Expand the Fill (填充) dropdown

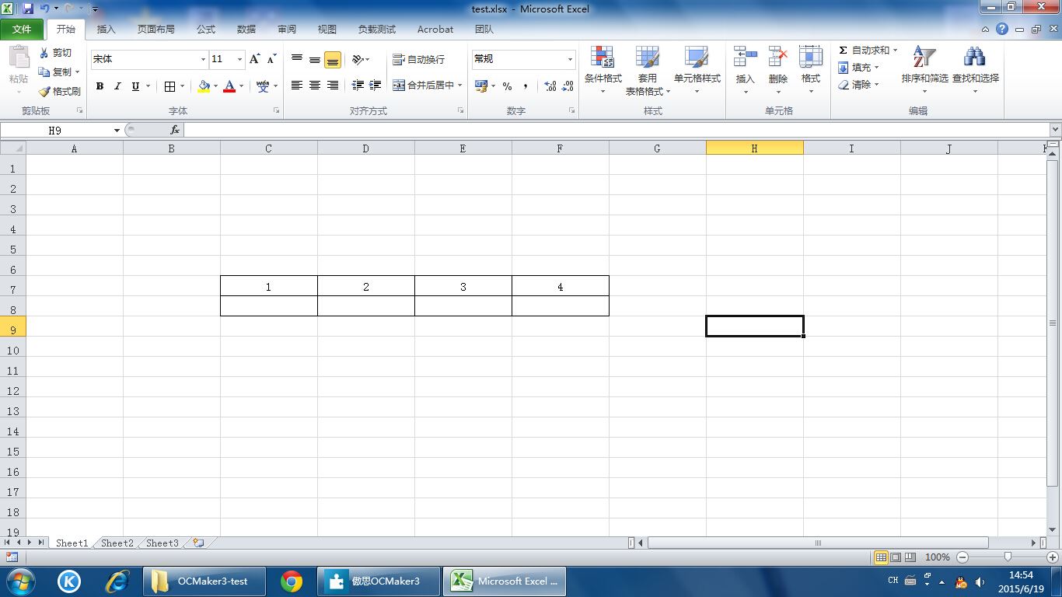[x=876, y=68]
